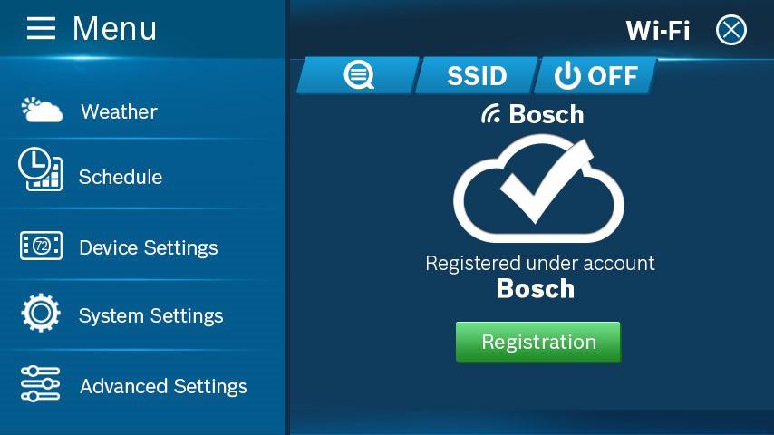Click the bold Bosch account name
This screenshot has height=435, width=774.
pos(536,288)
